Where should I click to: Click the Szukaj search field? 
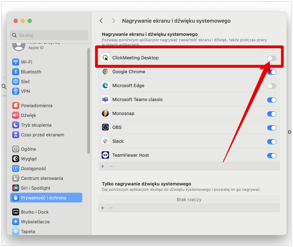click(x=49, y=35)
